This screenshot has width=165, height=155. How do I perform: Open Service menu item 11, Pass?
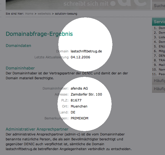coord(158,74)
